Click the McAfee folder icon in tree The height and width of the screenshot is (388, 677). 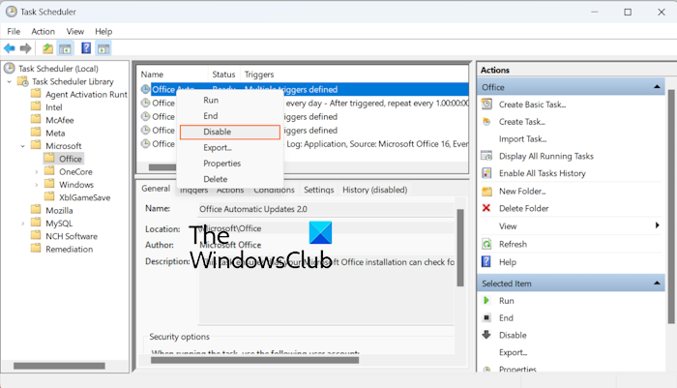pos(37,119)
